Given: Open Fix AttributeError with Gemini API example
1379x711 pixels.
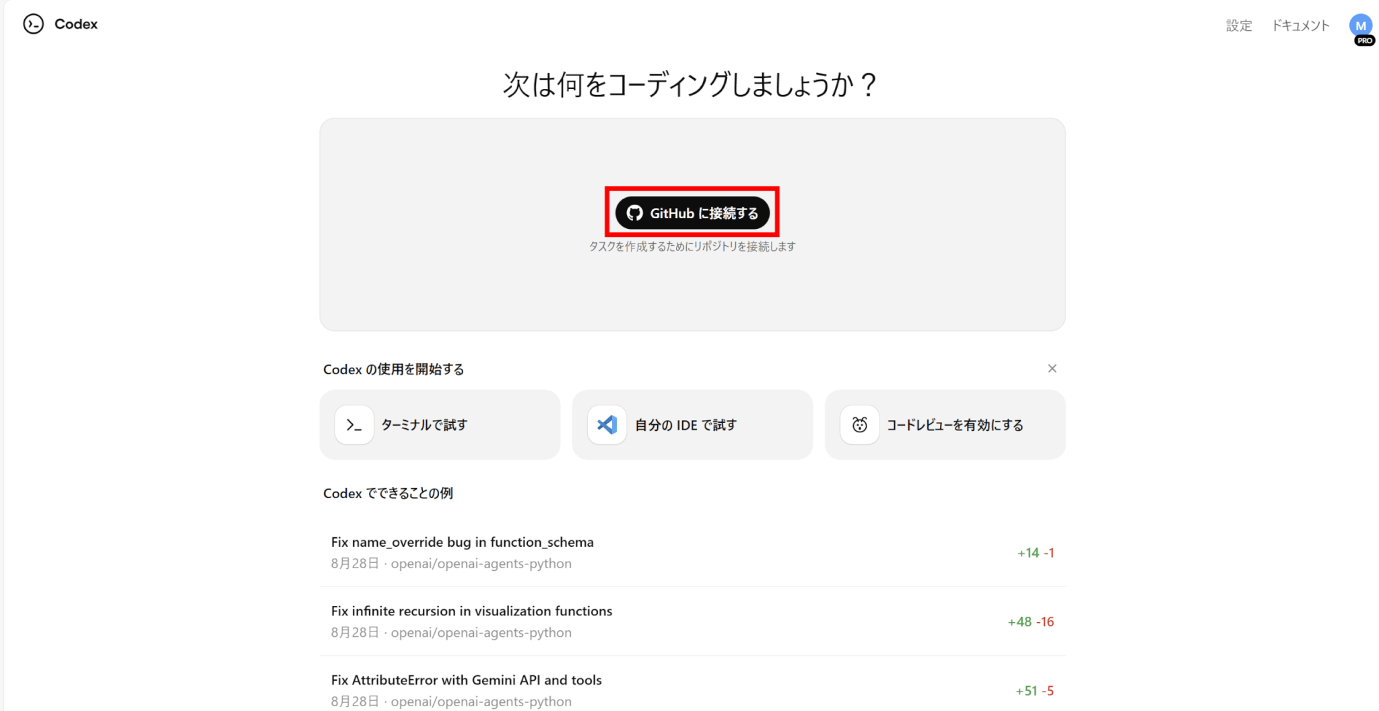Looking at the screenshot, I should [x=466, y=680].
